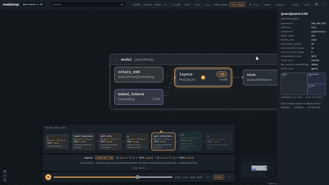Click the ×28 repeat badge on layers

(x=222, y=74)
